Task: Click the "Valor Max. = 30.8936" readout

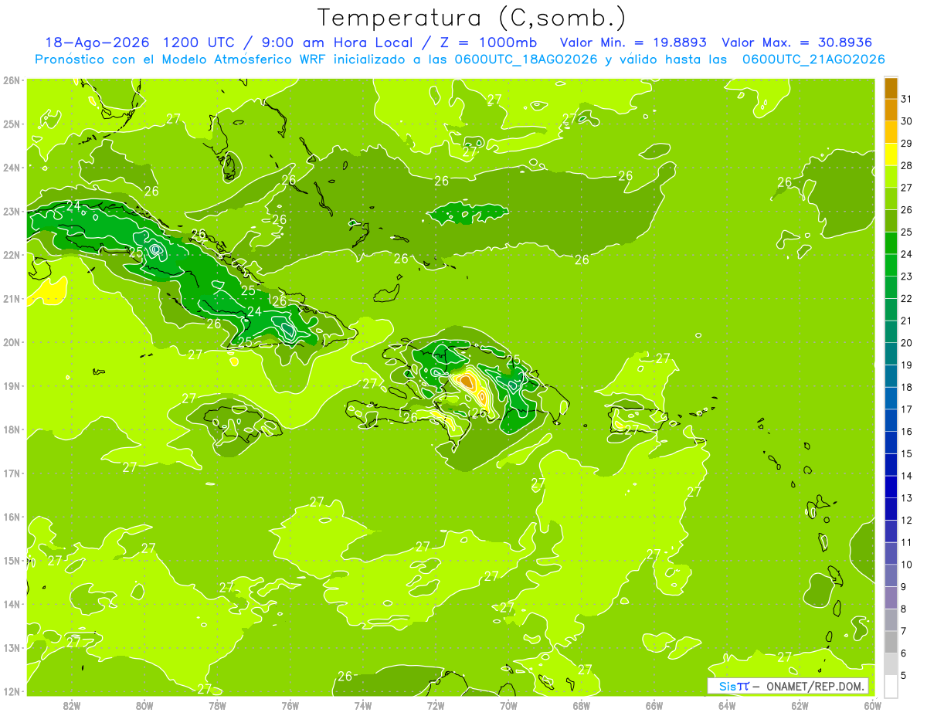Action: (797, 42)
